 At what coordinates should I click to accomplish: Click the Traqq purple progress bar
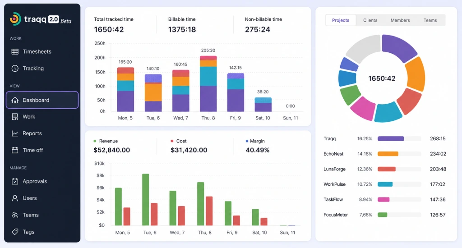(x=391, y=139)
